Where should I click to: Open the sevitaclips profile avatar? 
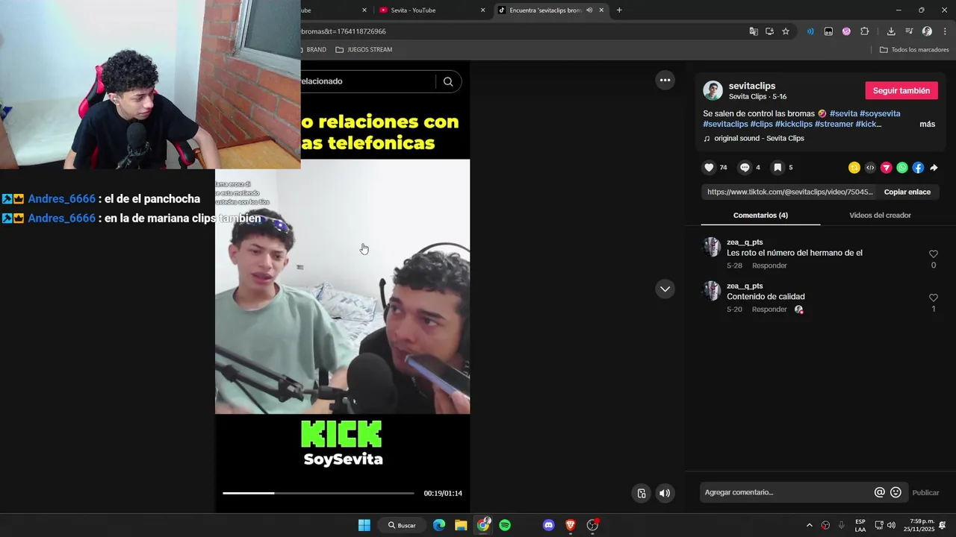pos(713,91)
